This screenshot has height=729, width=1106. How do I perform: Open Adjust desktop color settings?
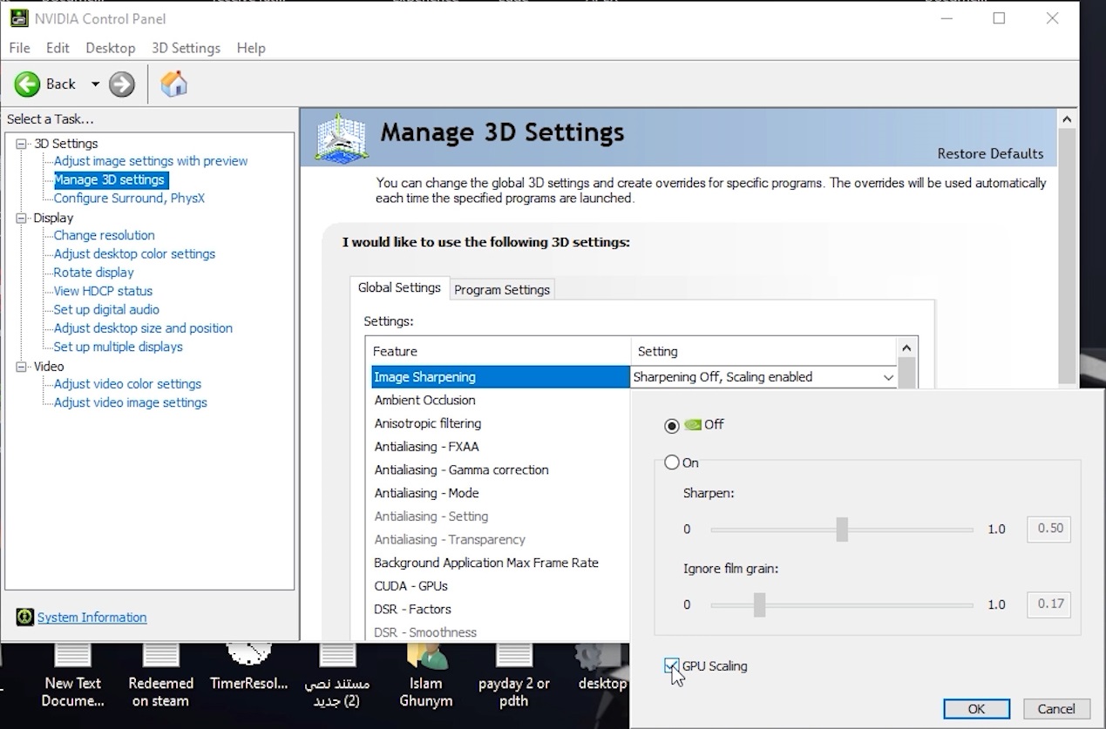point(134,253)
